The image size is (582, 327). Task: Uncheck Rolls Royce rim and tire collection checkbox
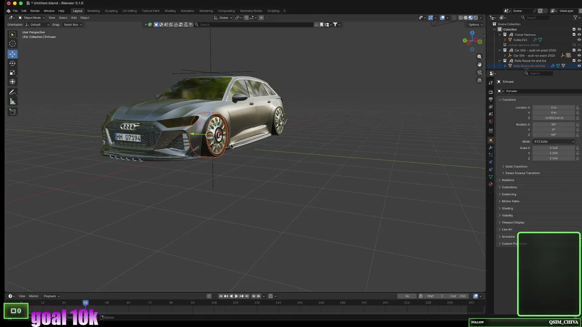click(x=574, y=61)
